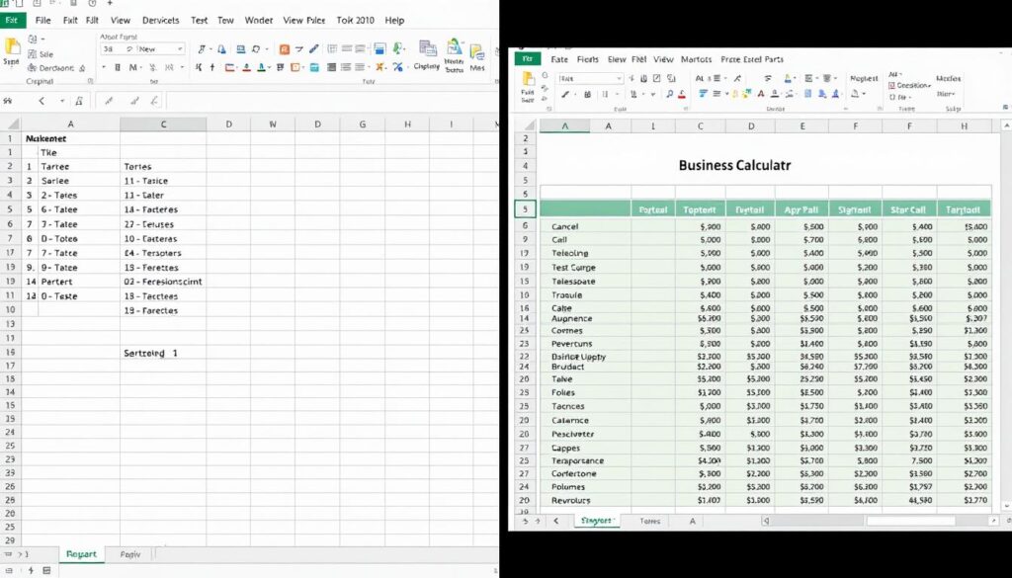Image resolution: width=1012 pixels, height=578 pixels.
Task: Click the green File ribbon button
Action: tap(528, 59)
